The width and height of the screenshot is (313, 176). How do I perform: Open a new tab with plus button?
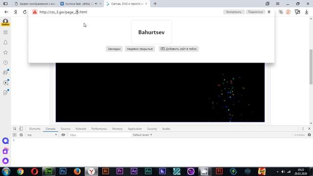tap(155, 3)
